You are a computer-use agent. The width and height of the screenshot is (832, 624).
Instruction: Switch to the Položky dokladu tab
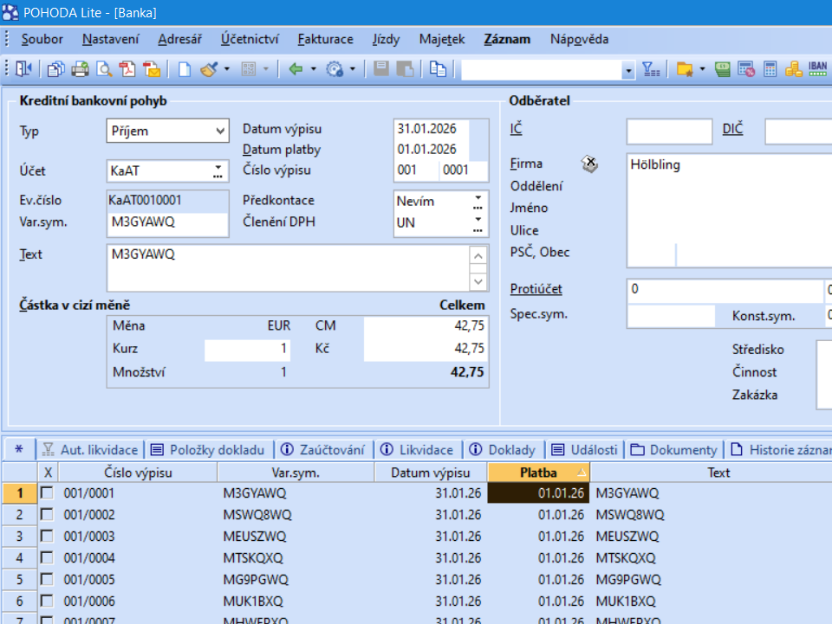(x=207, y=450)
